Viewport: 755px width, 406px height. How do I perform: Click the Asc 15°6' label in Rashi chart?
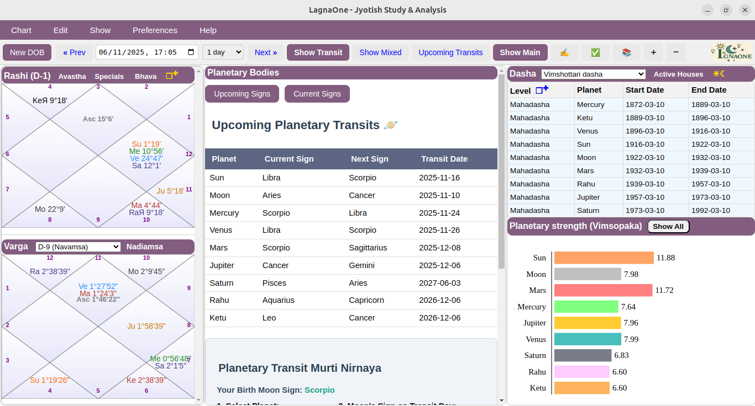tap(98, 119)
